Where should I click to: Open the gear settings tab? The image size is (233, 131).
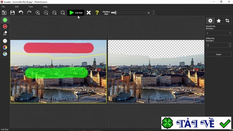coord(210,21)
